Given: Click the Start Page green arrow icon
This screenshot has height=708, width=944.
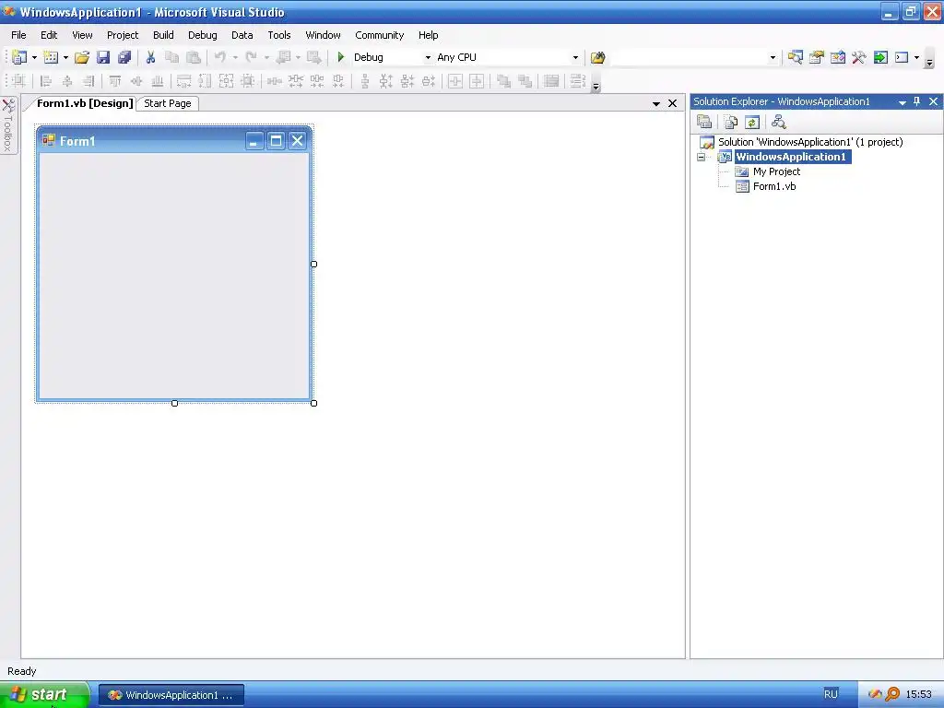Looking at the screenshot, I should click(880, 57).
